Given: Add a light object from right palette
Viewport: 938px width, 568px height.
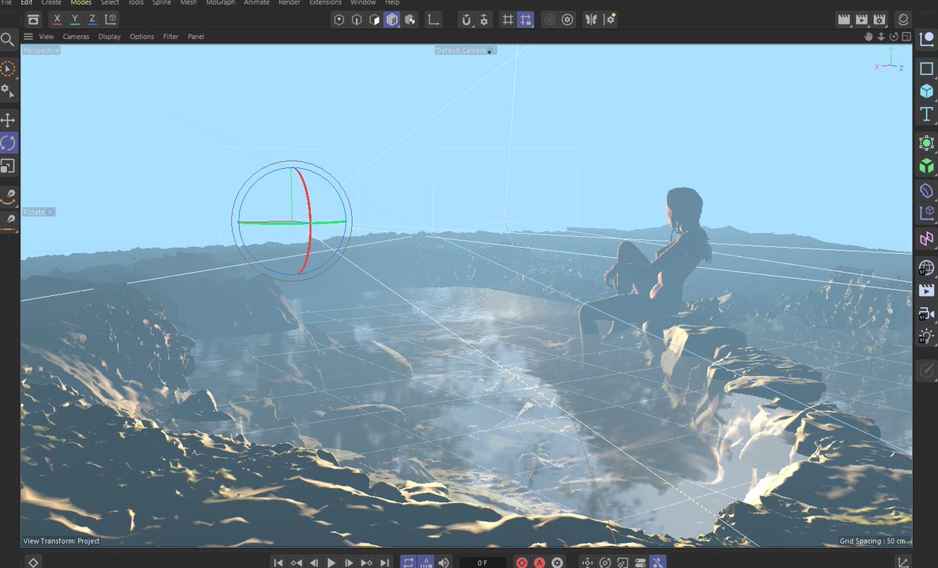Looking at the screenshot, I should coord(926,337).
